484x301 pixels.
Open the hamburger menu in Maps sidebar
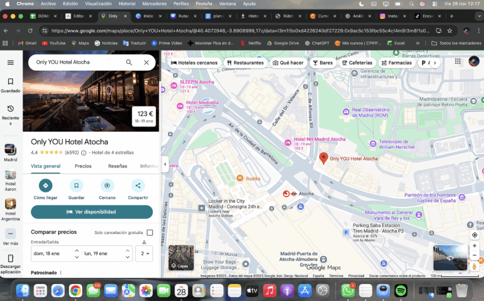tap(10, 62)
